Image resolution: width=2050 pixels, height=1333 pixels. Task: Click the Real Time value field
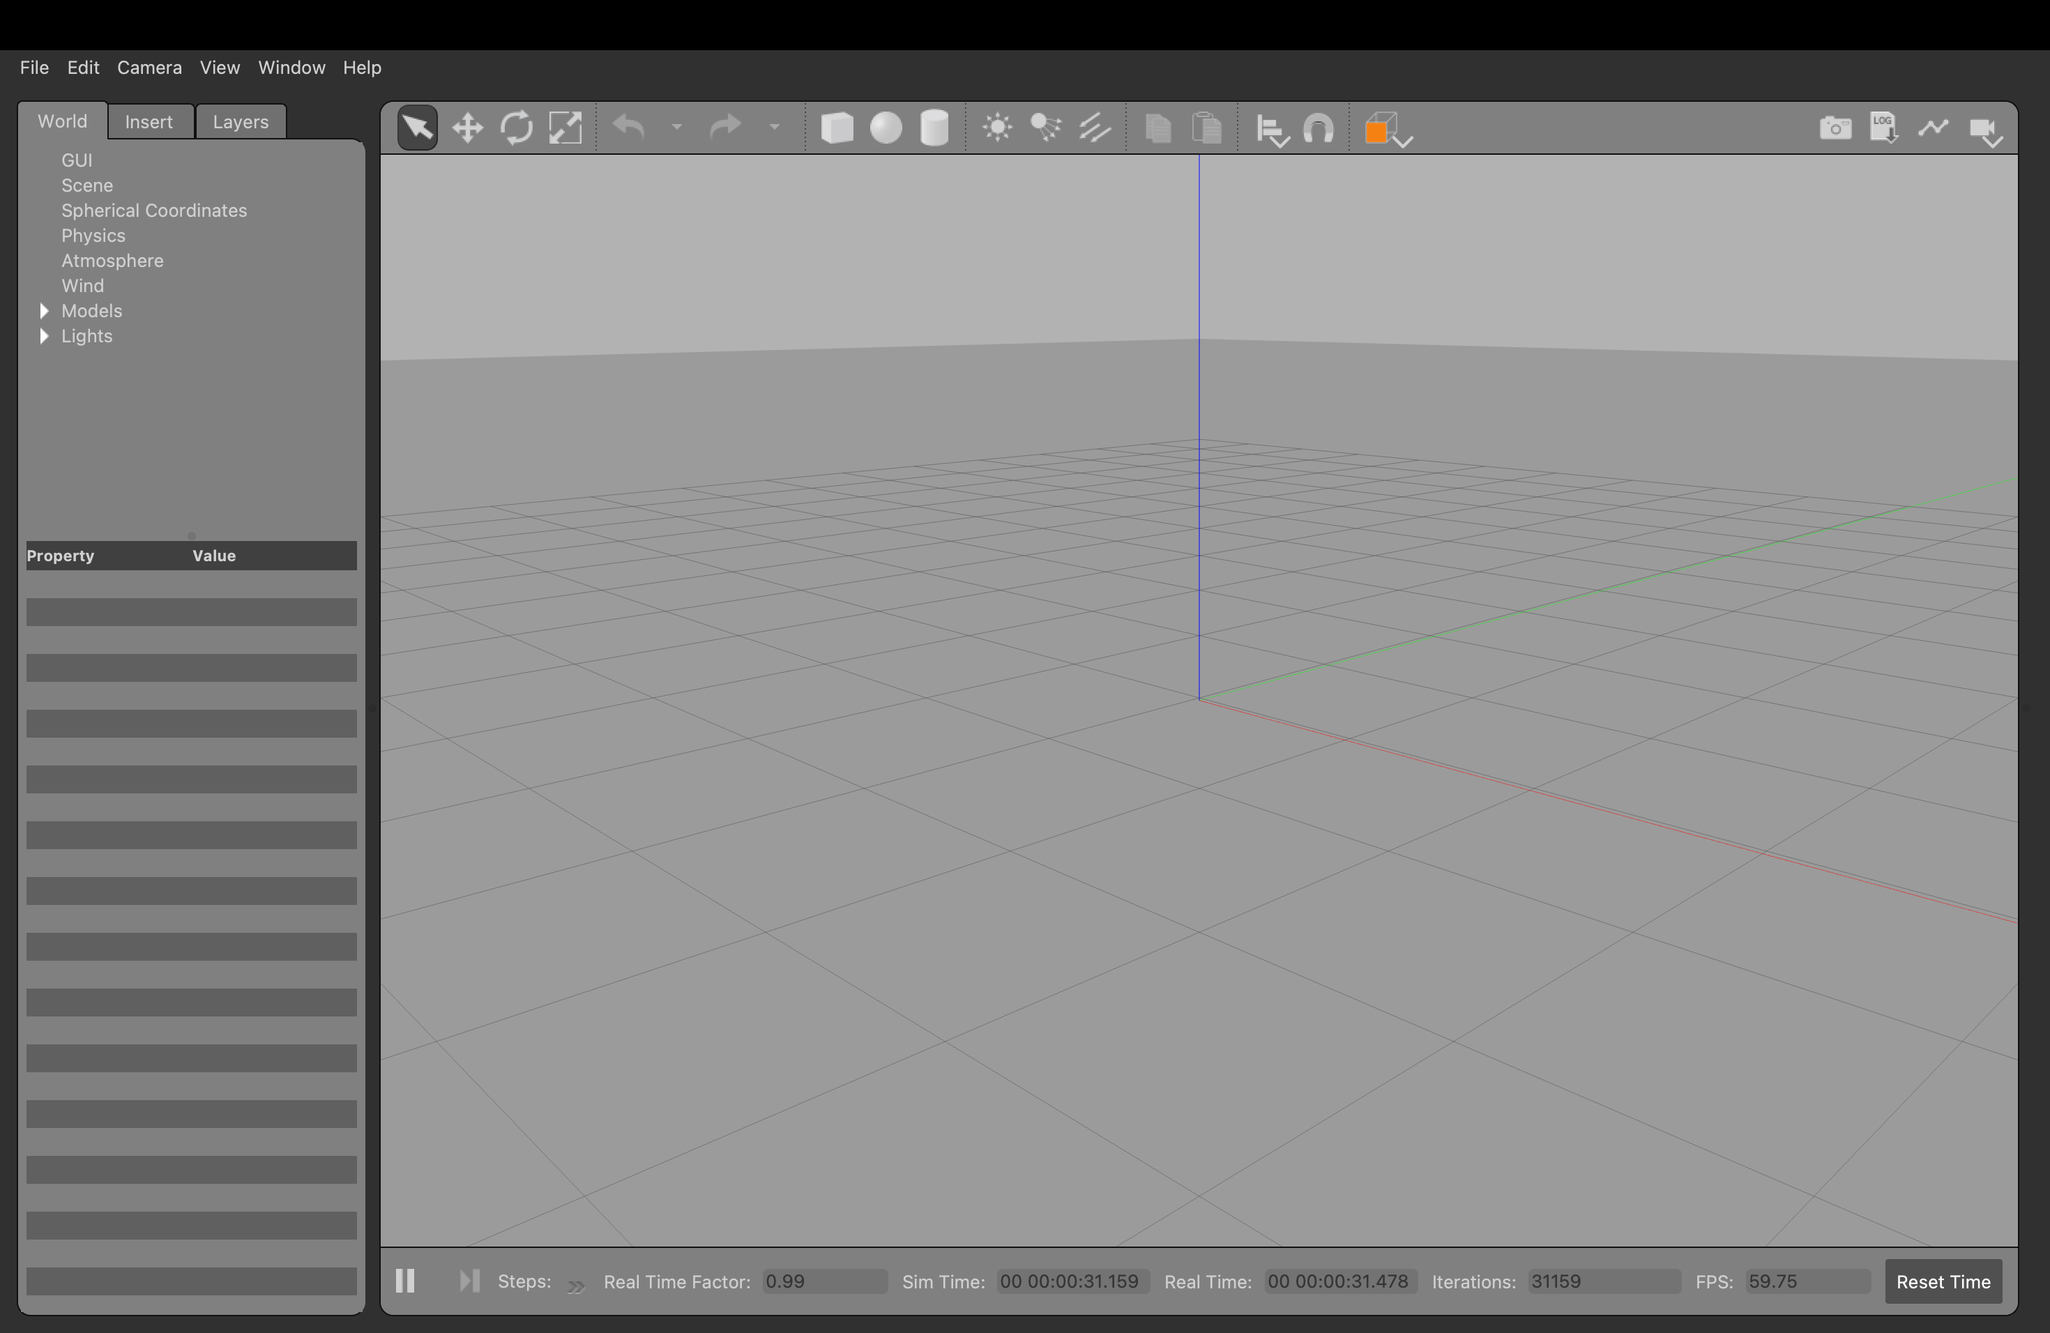pyautogui.click(x=1341, y=1281)
